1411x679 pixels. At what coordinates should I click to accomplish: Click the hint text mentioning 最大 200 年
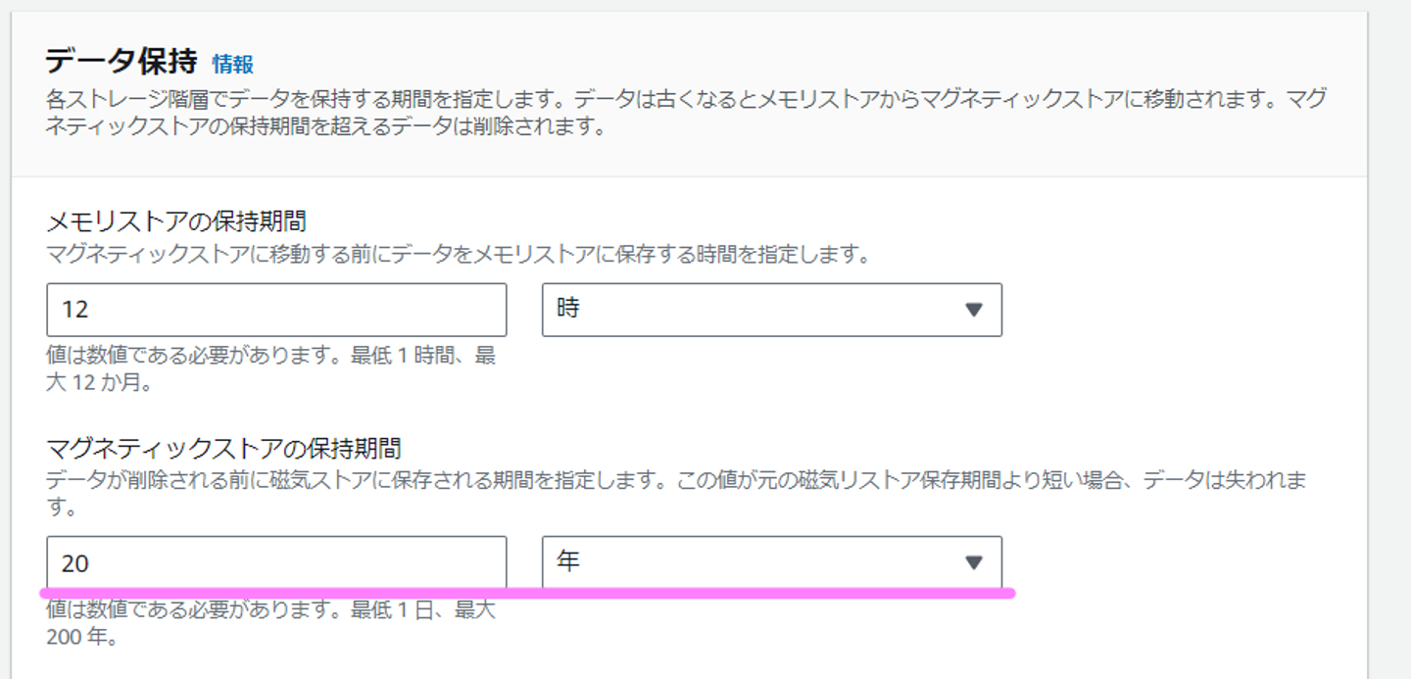[270, 624]
